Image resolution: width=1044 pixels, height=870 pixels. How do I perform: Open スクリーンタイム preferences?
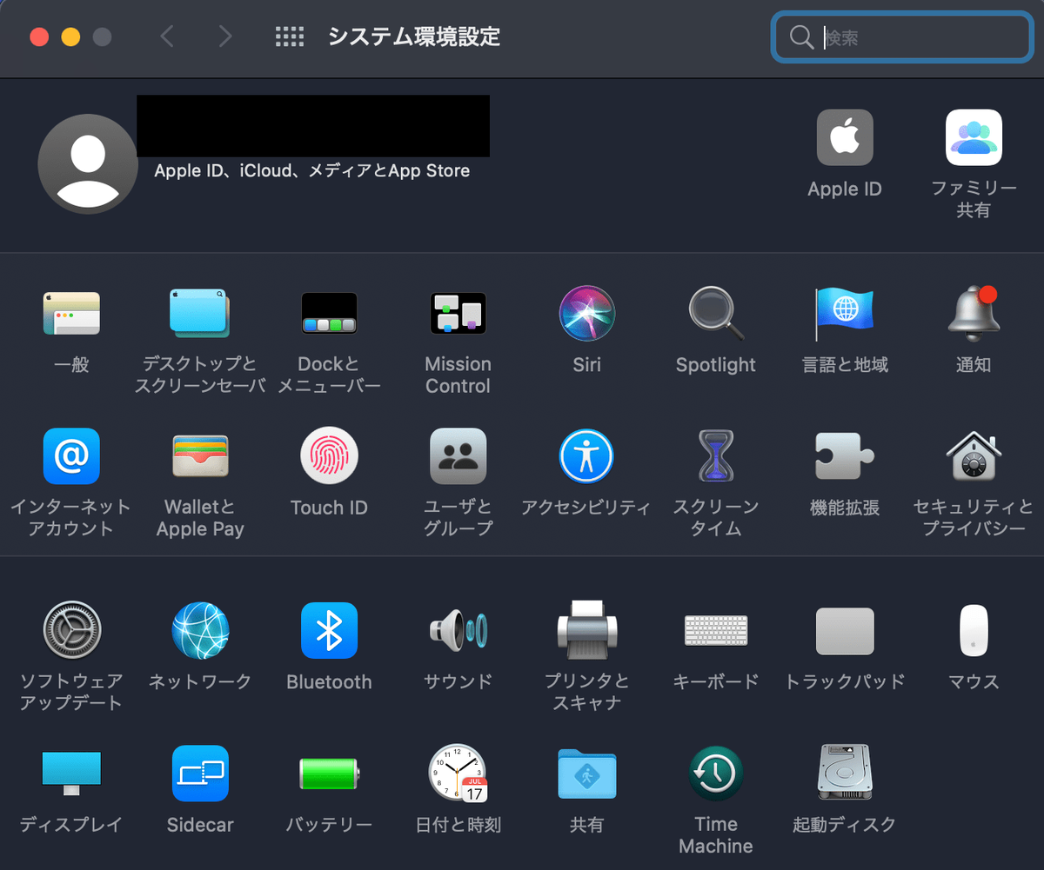click(716, 456)
